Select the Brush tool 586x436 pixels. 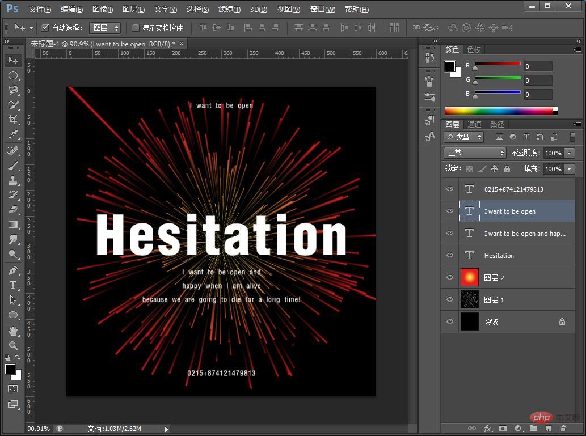pyautogui.click(x=13, y=166)
